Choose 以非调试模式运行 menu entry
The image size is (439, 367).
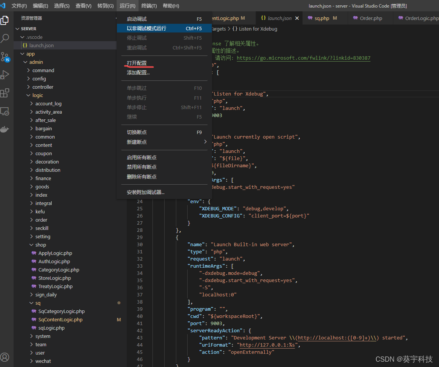pos(164,29)
